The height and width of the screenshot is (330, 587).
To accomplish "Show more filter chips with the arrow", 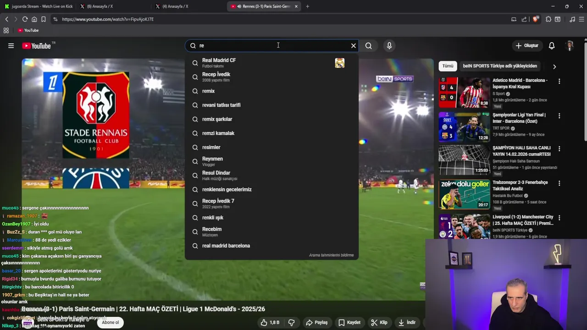I will 554,66.
